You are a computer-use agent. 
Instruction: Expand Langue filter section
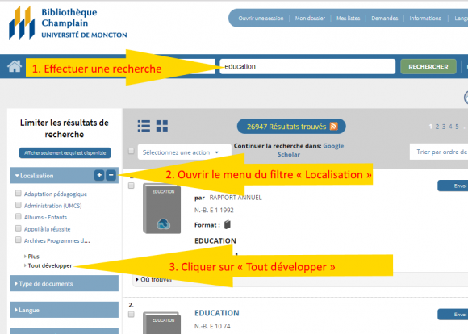(x=65, y=310)
